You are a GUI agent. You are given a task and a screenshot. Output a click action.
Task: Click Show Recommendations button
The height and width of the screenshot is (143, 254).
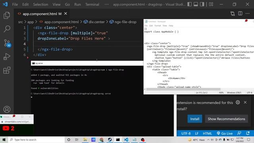pos(226,119)
